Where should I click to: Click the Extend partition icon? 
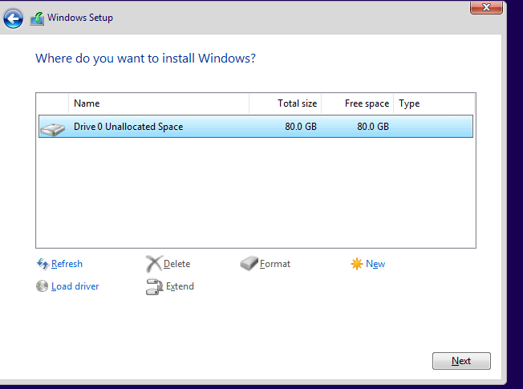coord(154,286)
